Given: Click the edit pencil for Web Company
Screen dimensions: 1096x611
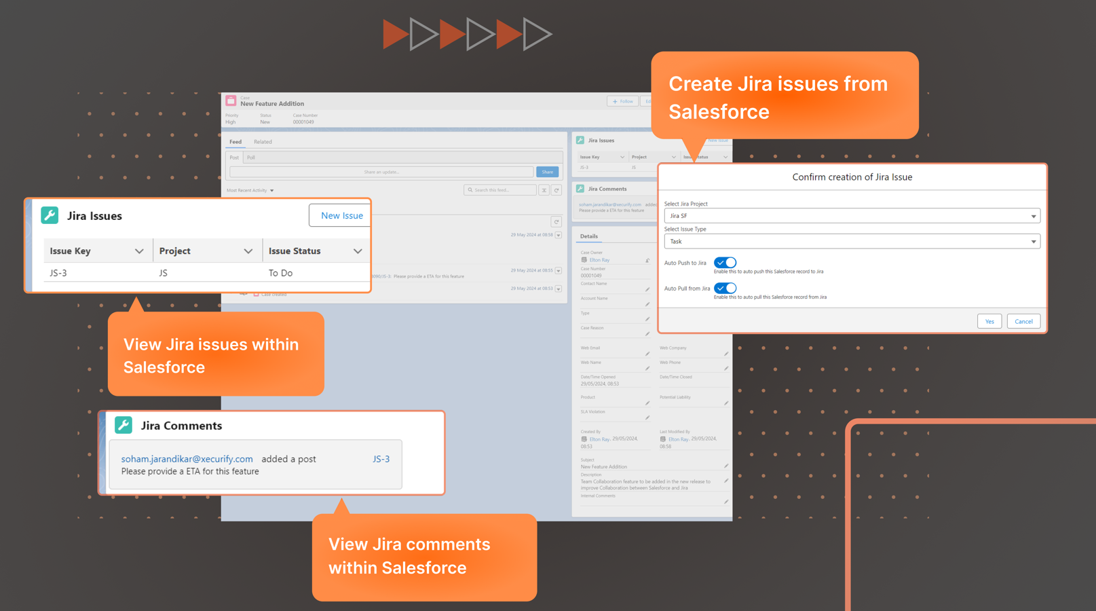Looking at the screenshot, I should click(x=726, y=354).
